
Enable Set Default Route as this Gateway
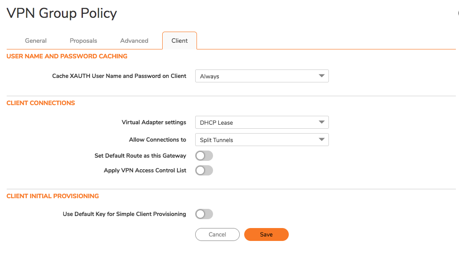click(x=204, y=155)
